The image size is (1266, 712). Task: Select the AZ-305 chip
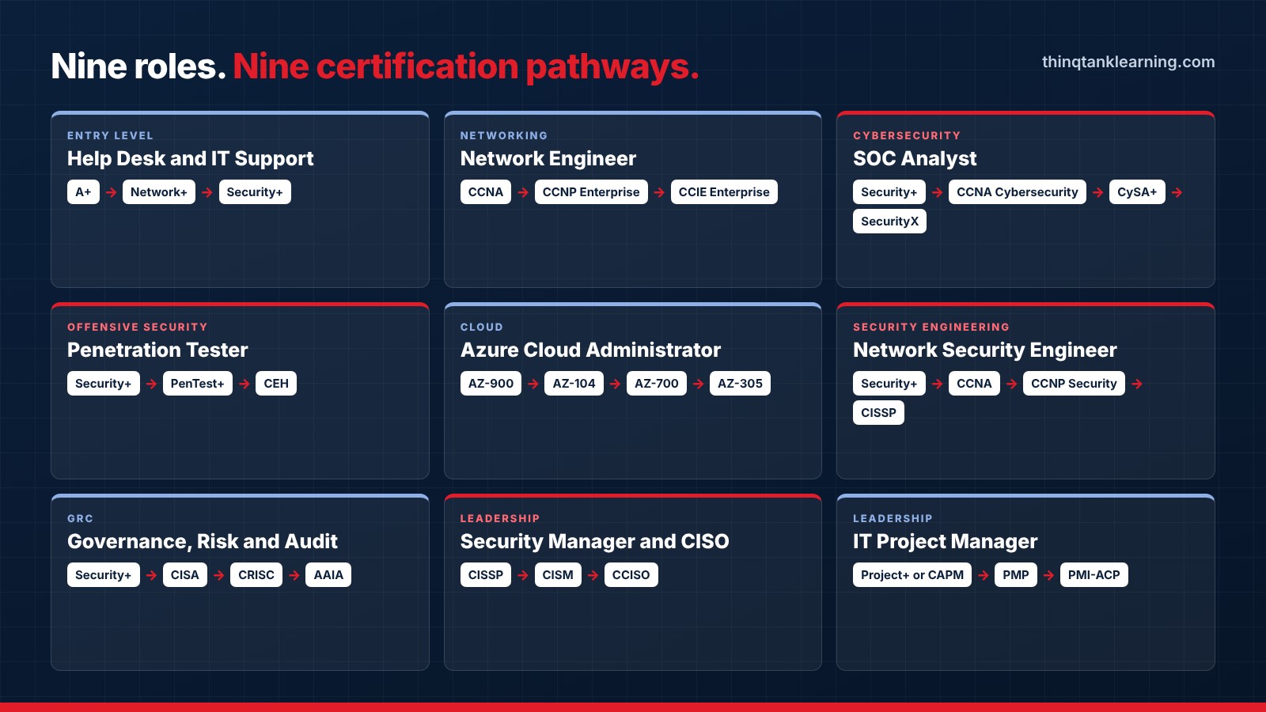click(740, 384)
